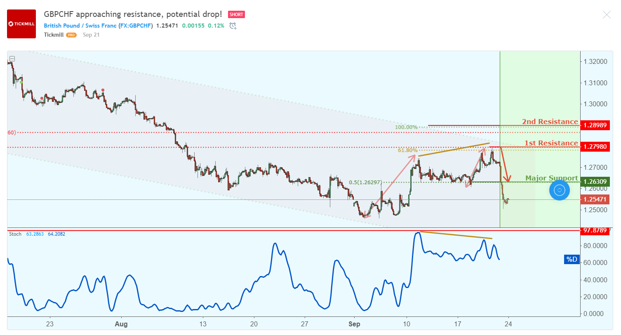
Task: Click the Stoch indicator title
Action: pyautogui.click(x=15, y=234)
